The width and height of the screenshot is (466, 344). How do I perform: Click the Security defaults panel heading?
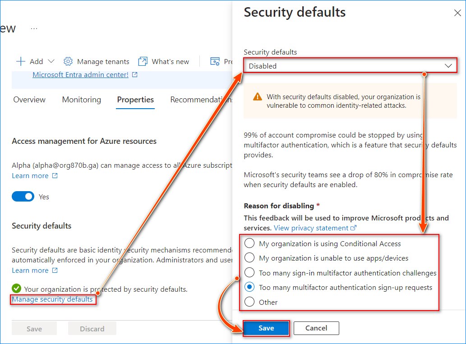coord(295,13)
